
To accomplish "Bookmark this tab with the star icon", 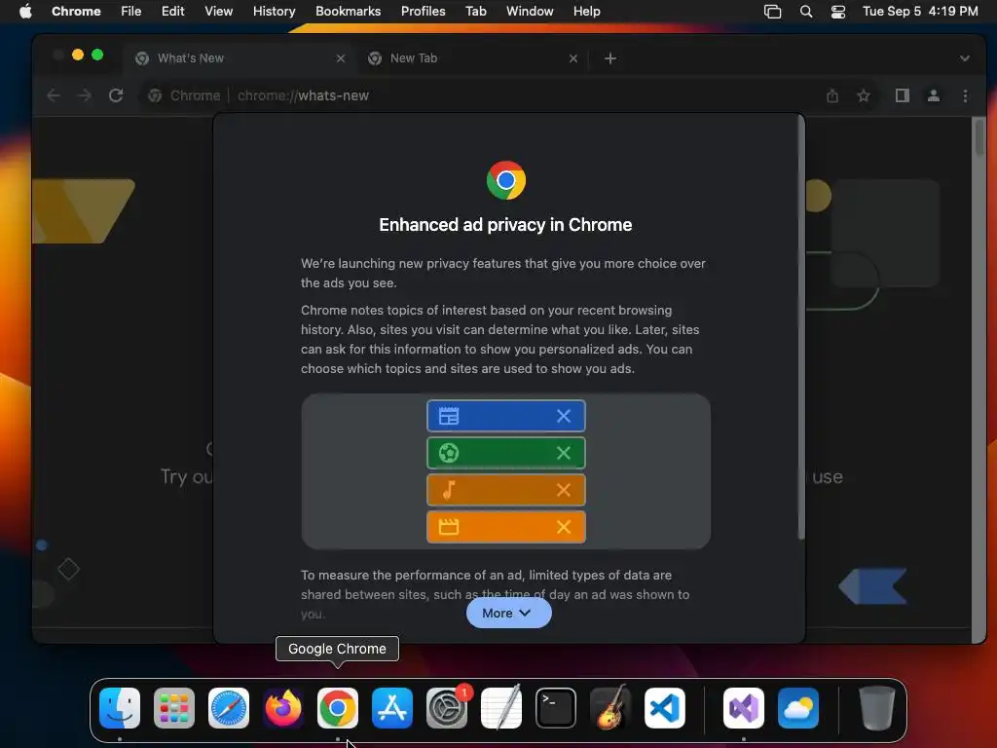I will (864, 95).
